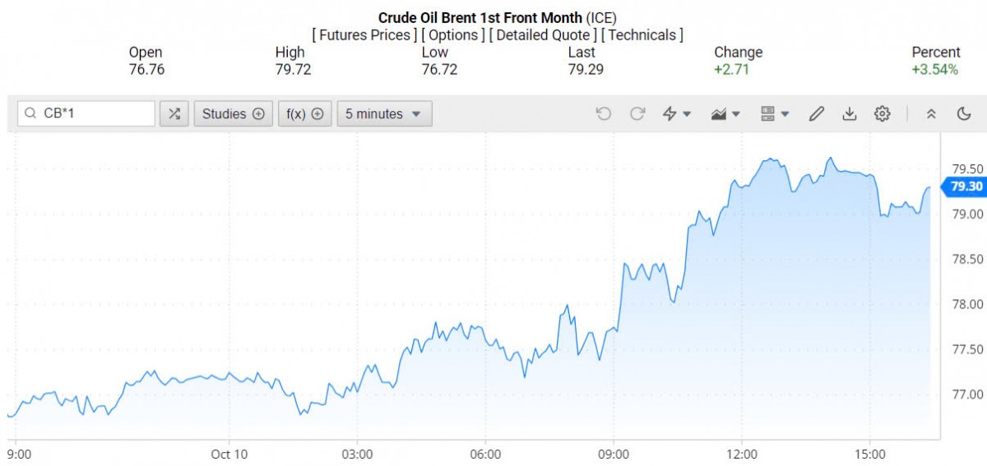Click the CB*1 symbol search field
The width and height of the screenshot is (987, 466).
point(87,114)
